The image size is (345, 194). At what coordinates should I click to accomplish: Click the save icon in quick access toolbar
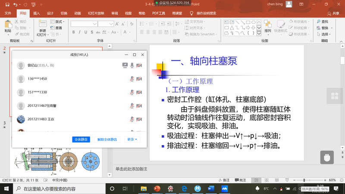point(7,4)
